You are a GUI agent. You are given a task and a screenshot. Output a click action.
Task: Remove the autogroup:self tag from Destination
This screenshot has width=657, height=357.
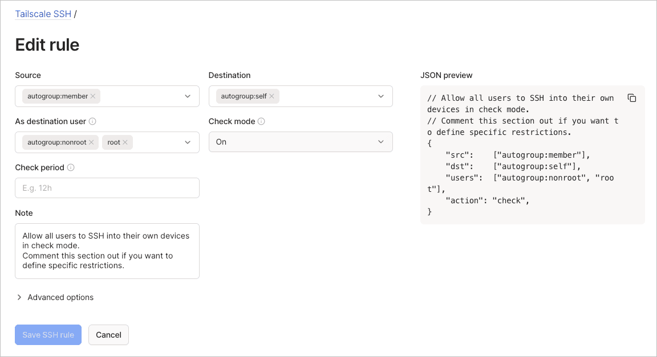(x=272, y=96)
